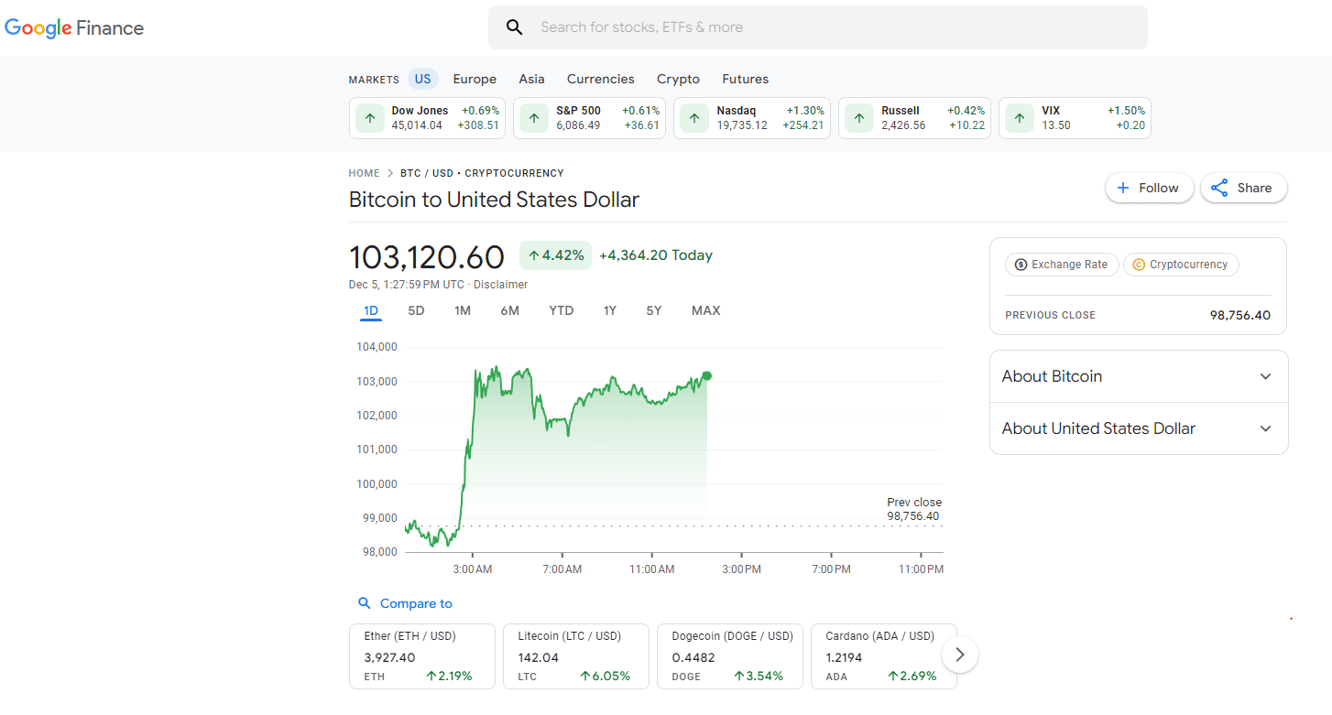This screenshot has width=1332, height=715.
Task: Click the Share button label
Action: pyautogui.click(x=1254, y=188)
